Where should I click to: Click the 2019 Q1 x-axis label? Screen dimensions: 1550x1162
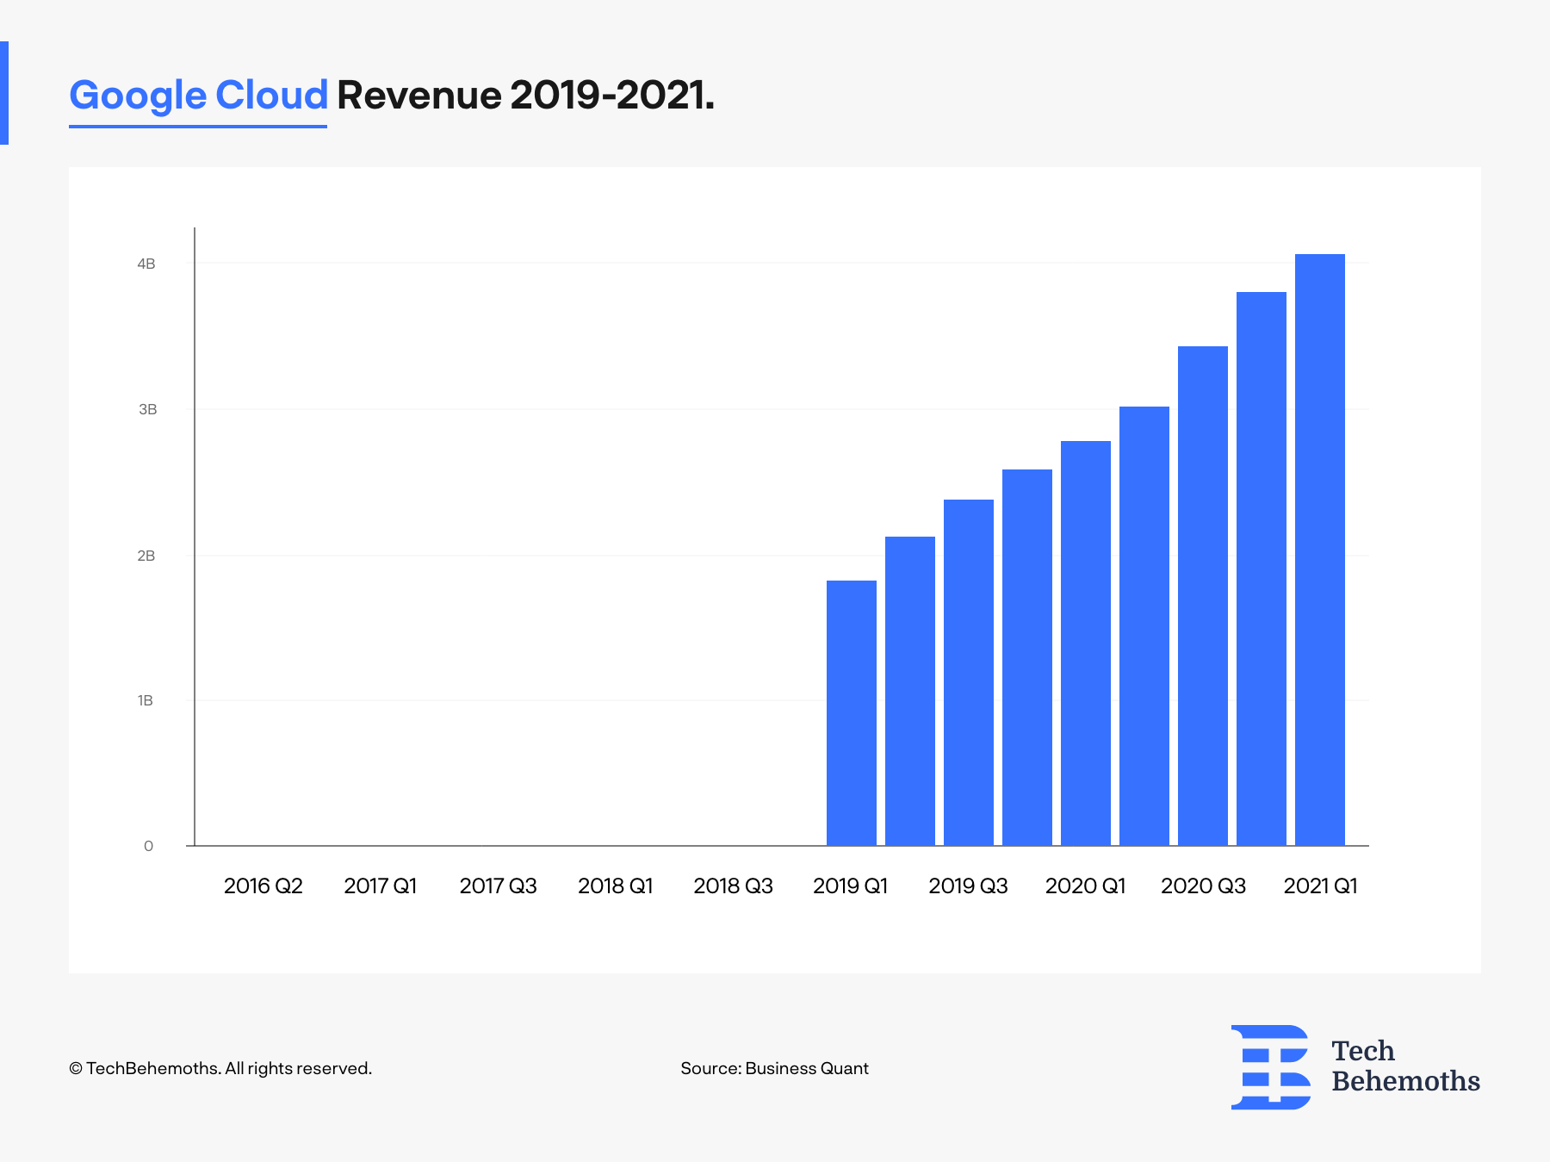(x=851, y=885)
